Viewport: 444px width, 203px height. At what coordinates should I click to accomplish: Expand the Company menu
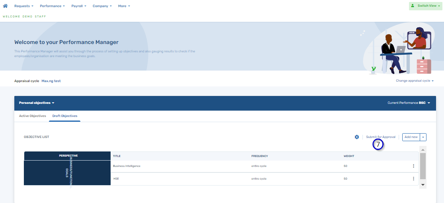coord(102,6)
